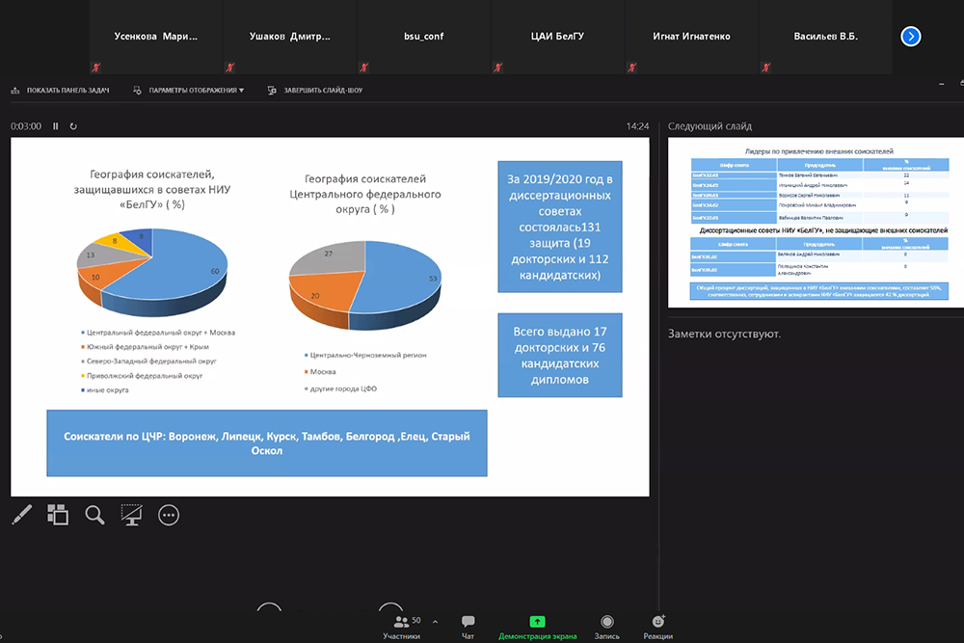Toggle Запись recording
964x643 pixels.
pos(606,626)
